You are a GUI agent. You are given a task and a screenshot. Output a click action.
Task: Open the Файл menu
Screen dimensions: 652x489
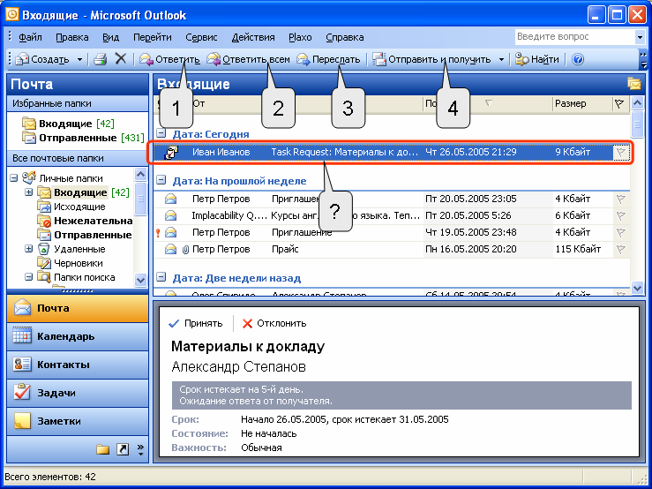click(x=30, y=37)
